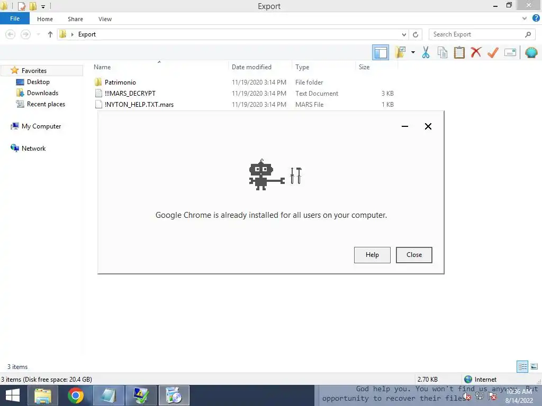The height and width of the screenshot is (406, 542).
Task: Open dropdown arrow beside folder options icon
Action: tap(413, 52)
